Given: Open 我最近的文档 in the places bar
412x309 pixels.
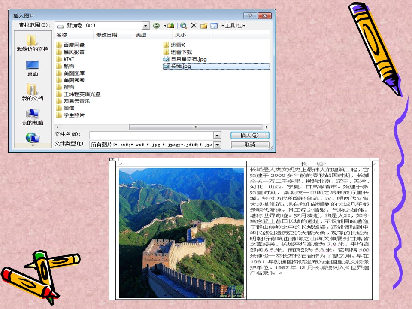Looking at the screenshot, I should point(33,43).
